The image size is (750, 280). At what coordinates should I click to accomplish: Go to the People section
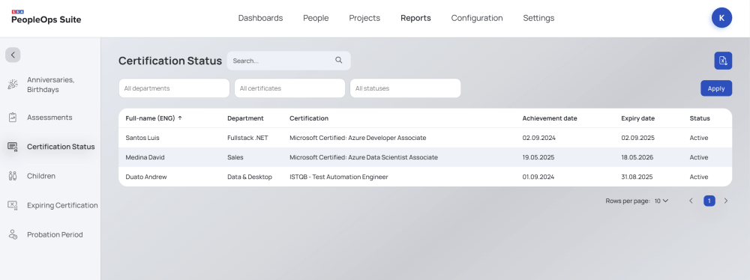point(316,18)
